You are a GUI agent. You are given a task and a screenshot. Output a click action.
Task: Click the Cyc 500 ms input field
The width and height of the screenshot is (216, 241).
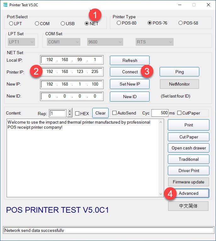coord(160,113)
